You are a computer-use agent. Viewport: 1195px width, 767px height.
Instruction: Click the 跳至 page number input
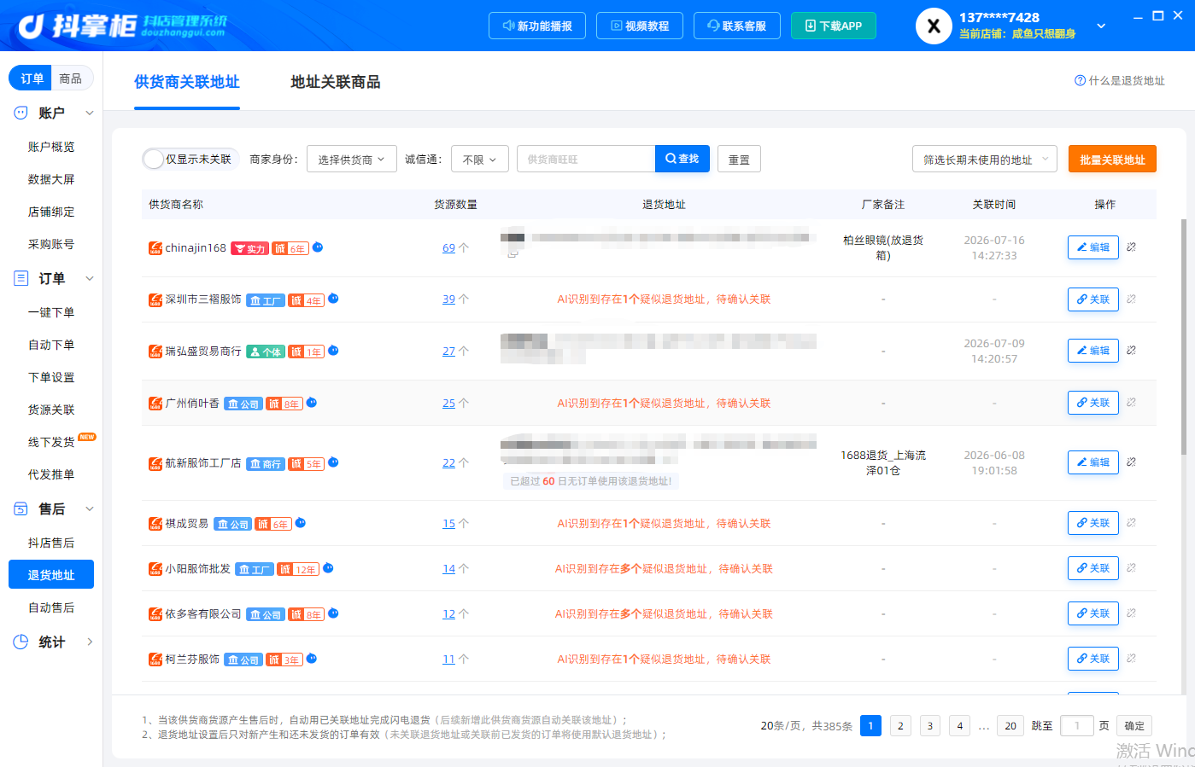1077,726
